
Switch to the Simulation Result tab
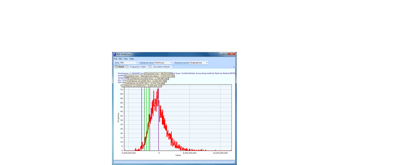160,67
